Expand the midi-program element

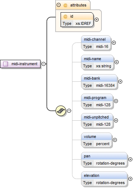click(x=116, y=101)
